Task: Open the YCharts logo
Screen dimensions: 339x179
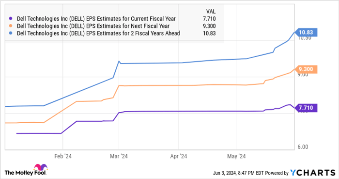Action: click(x=313, y=173)
